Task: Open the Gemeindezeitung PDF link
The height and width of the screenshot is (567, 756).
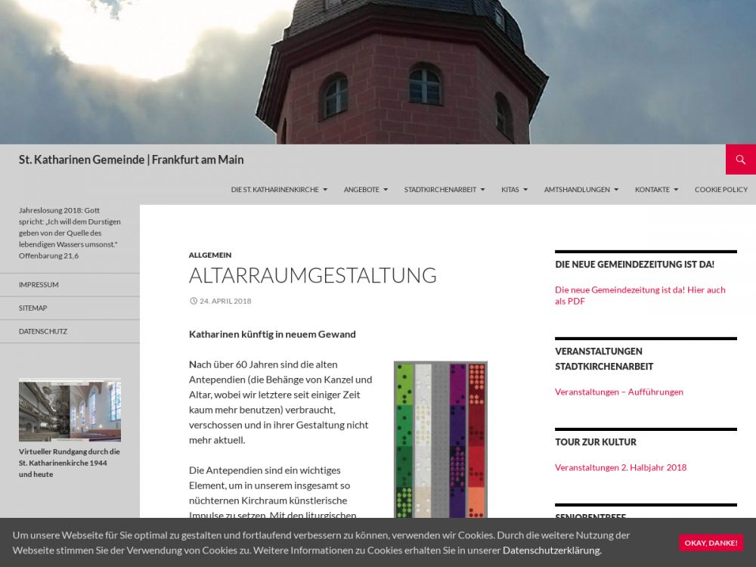Action: click(640, 295)
